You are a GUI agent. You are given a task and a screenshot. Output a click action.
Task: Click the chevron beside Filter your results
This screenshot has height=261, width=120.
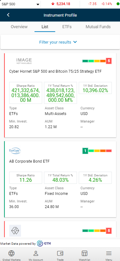coord(75,42)
